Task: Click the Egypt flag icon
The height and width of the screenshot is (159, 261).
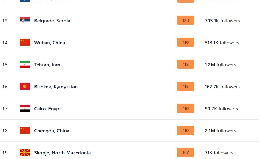Action: tap(25, 108)
